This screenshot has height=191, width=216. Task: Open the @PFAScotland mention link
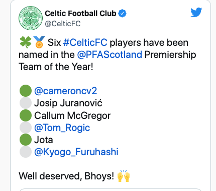pyautogui.click(x=110, y=54)
